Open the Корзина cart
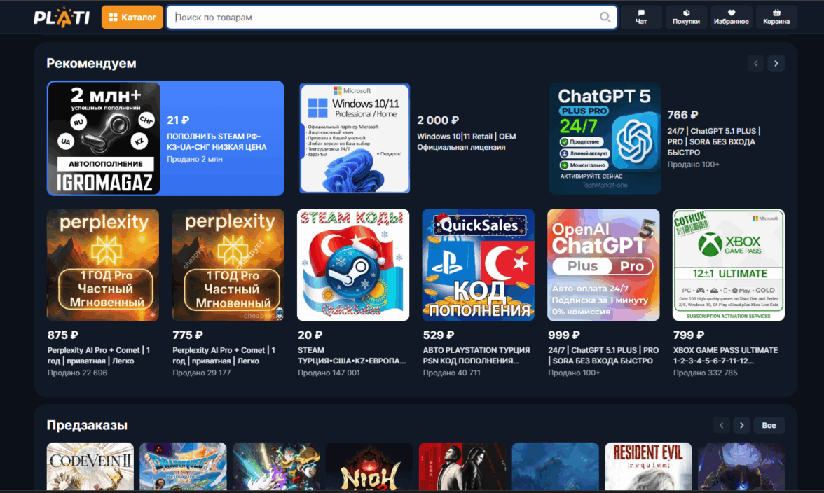 [x=776, y=18]
